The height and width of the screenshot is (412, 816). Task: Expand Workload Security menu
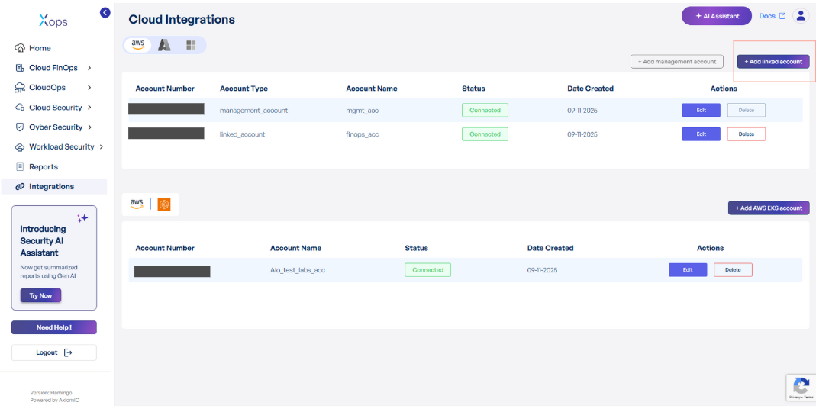[102, 147]
